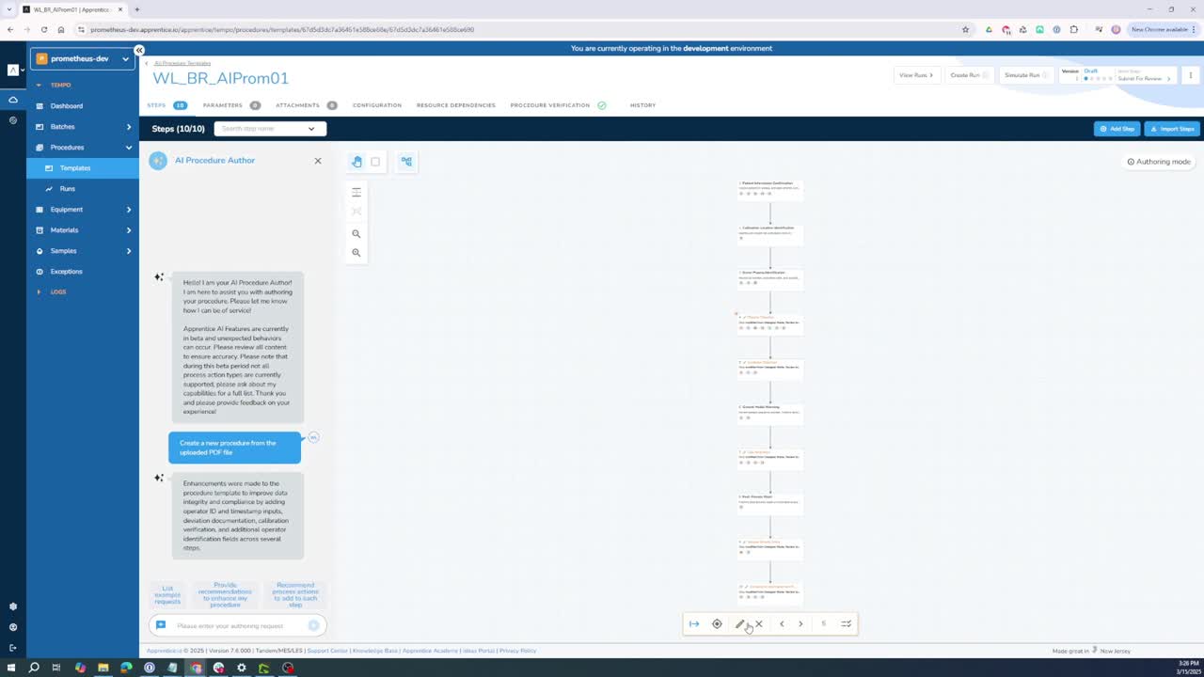
Task: Click the Import Steps button
Action: point(1172,129)
